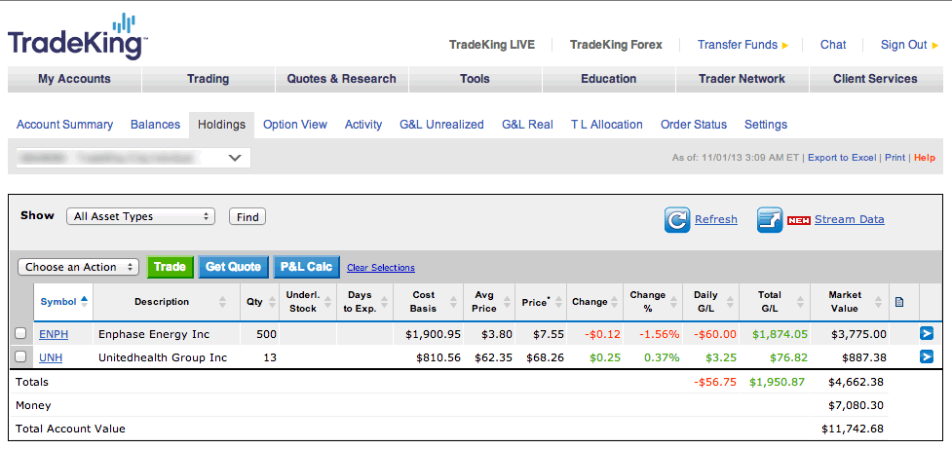The width and height of the screenshot is (952, 449).
Task: Open the Transfer Funds menu
Action: [x=743, y=45]
